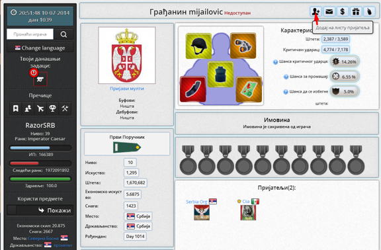Click Clia avatar thumbnail
The image size is (381, 250).
pyautogui.click(x=248, y=212)
